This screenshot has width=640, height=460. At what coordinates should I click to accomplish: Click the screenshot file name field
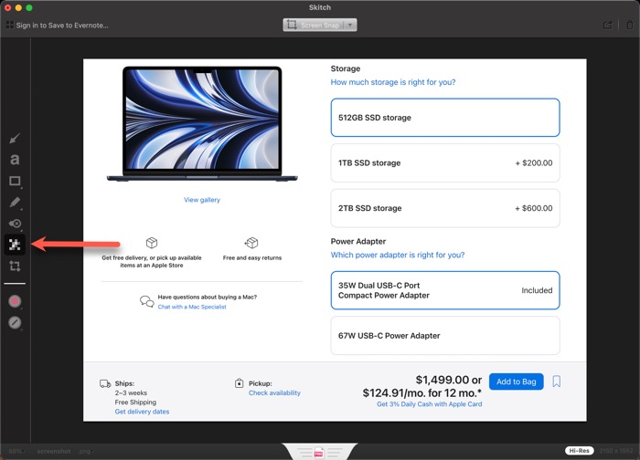53,451
